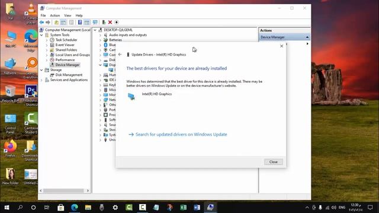Expand the Event Viewer node
Viewport: 379px width, 213px height.
(47, 45)
